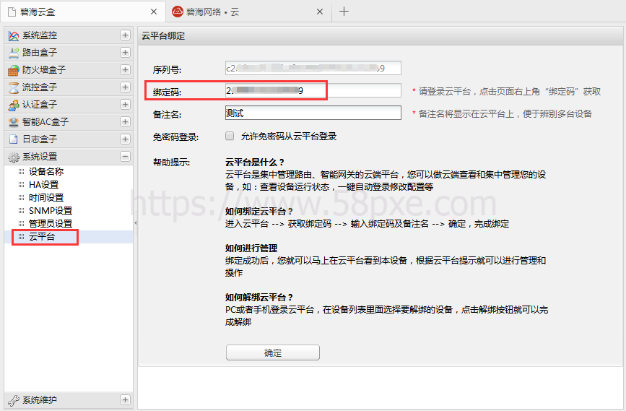626x411 pixels.
Task: Click the 系统监控 chart icon
Action: click(x=14, y=35)
